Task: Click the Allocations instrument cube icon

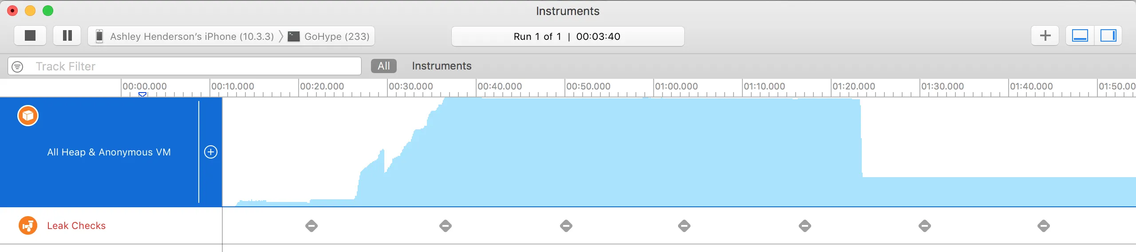Action: tap(28, 116)
